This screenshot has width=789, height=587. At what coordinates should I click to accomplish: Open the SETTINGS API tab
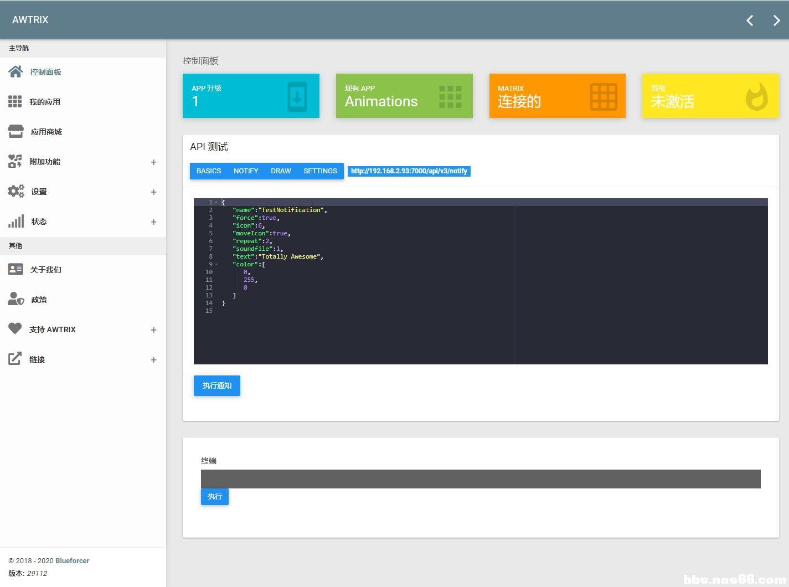[320, 171]
